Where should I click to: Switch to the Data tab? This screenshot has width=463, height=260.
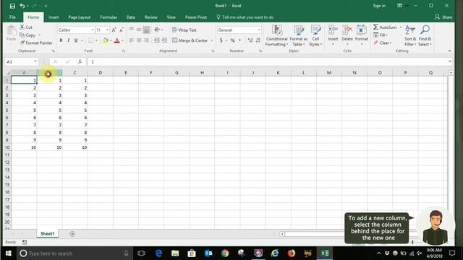click(131, 17)
